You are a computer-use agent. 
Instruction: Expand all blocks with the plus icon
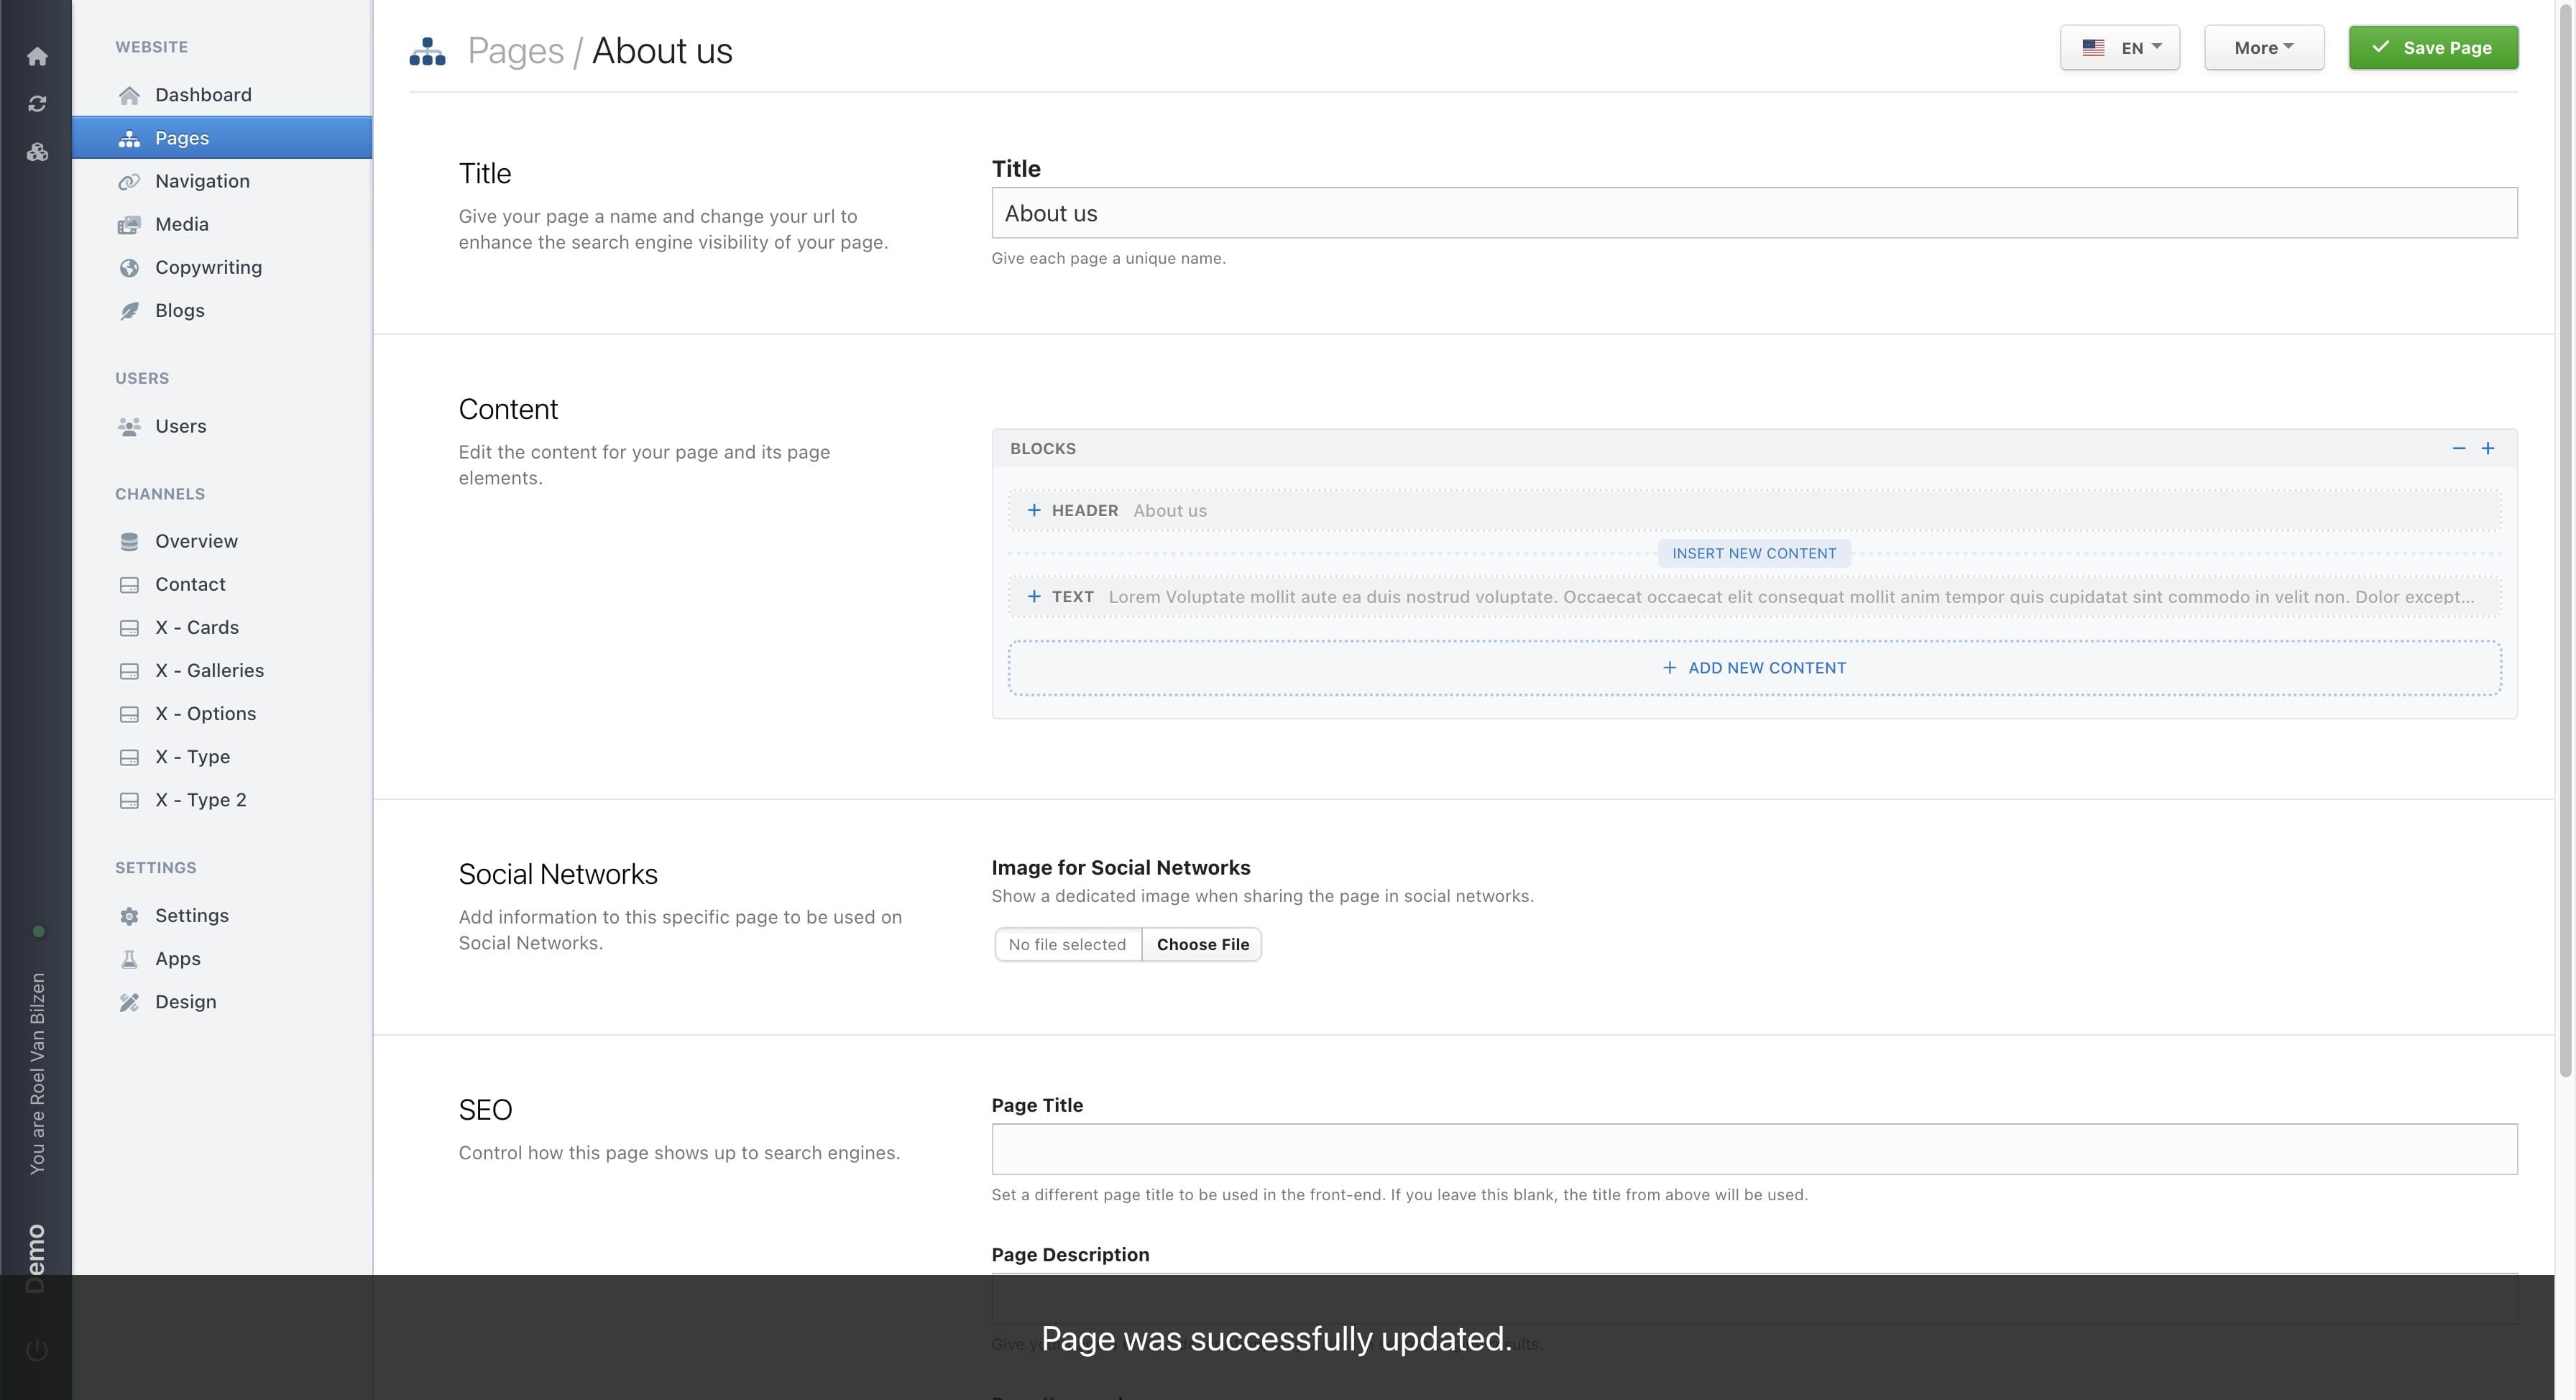click(x=2490, y=448)
